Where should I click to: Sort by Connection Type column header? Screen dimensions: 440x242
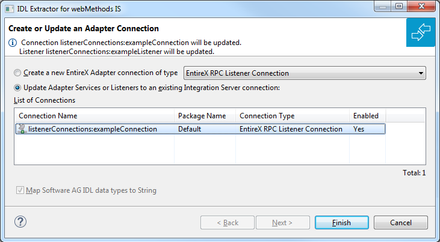click(x=293, y=116)
